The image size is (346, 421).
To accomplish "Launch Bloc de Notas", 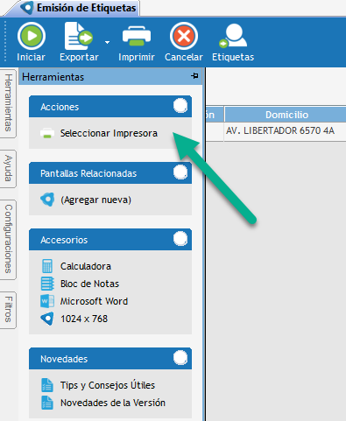I will click(x=89, y=284).
